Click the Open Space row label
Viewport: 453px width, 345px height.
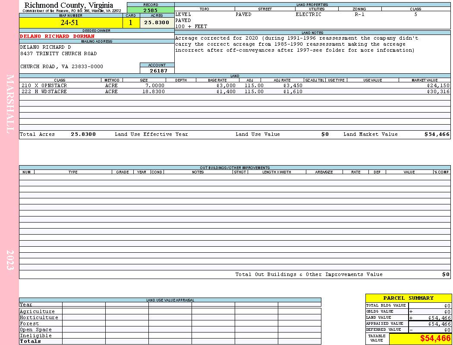coord(35,330)
